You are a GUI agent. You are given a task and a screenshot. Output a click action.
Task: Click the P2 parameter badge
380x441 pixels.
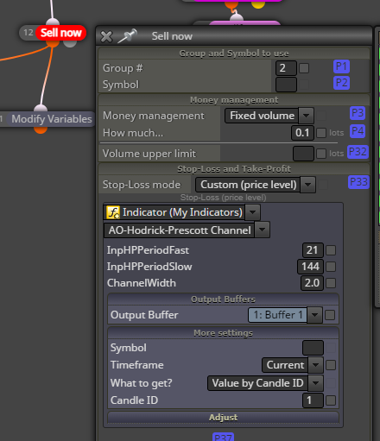coord(341,83)
